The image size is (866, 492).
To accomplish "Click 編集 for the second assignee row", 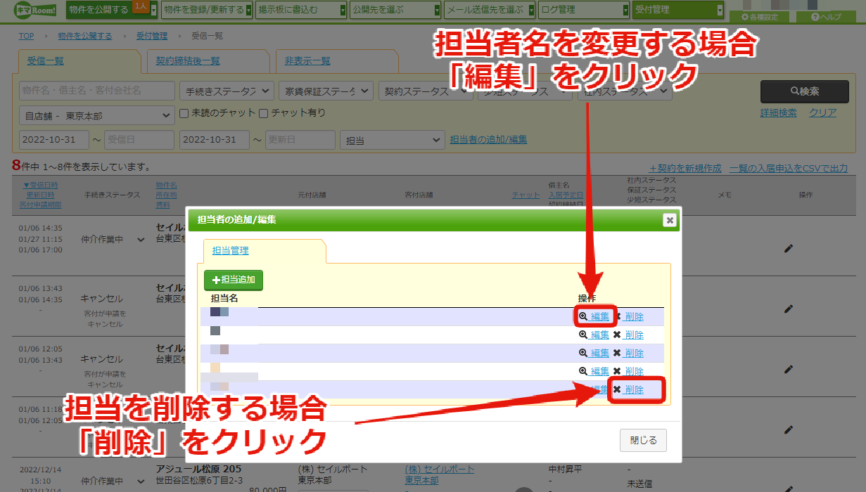I will (599, 335).
